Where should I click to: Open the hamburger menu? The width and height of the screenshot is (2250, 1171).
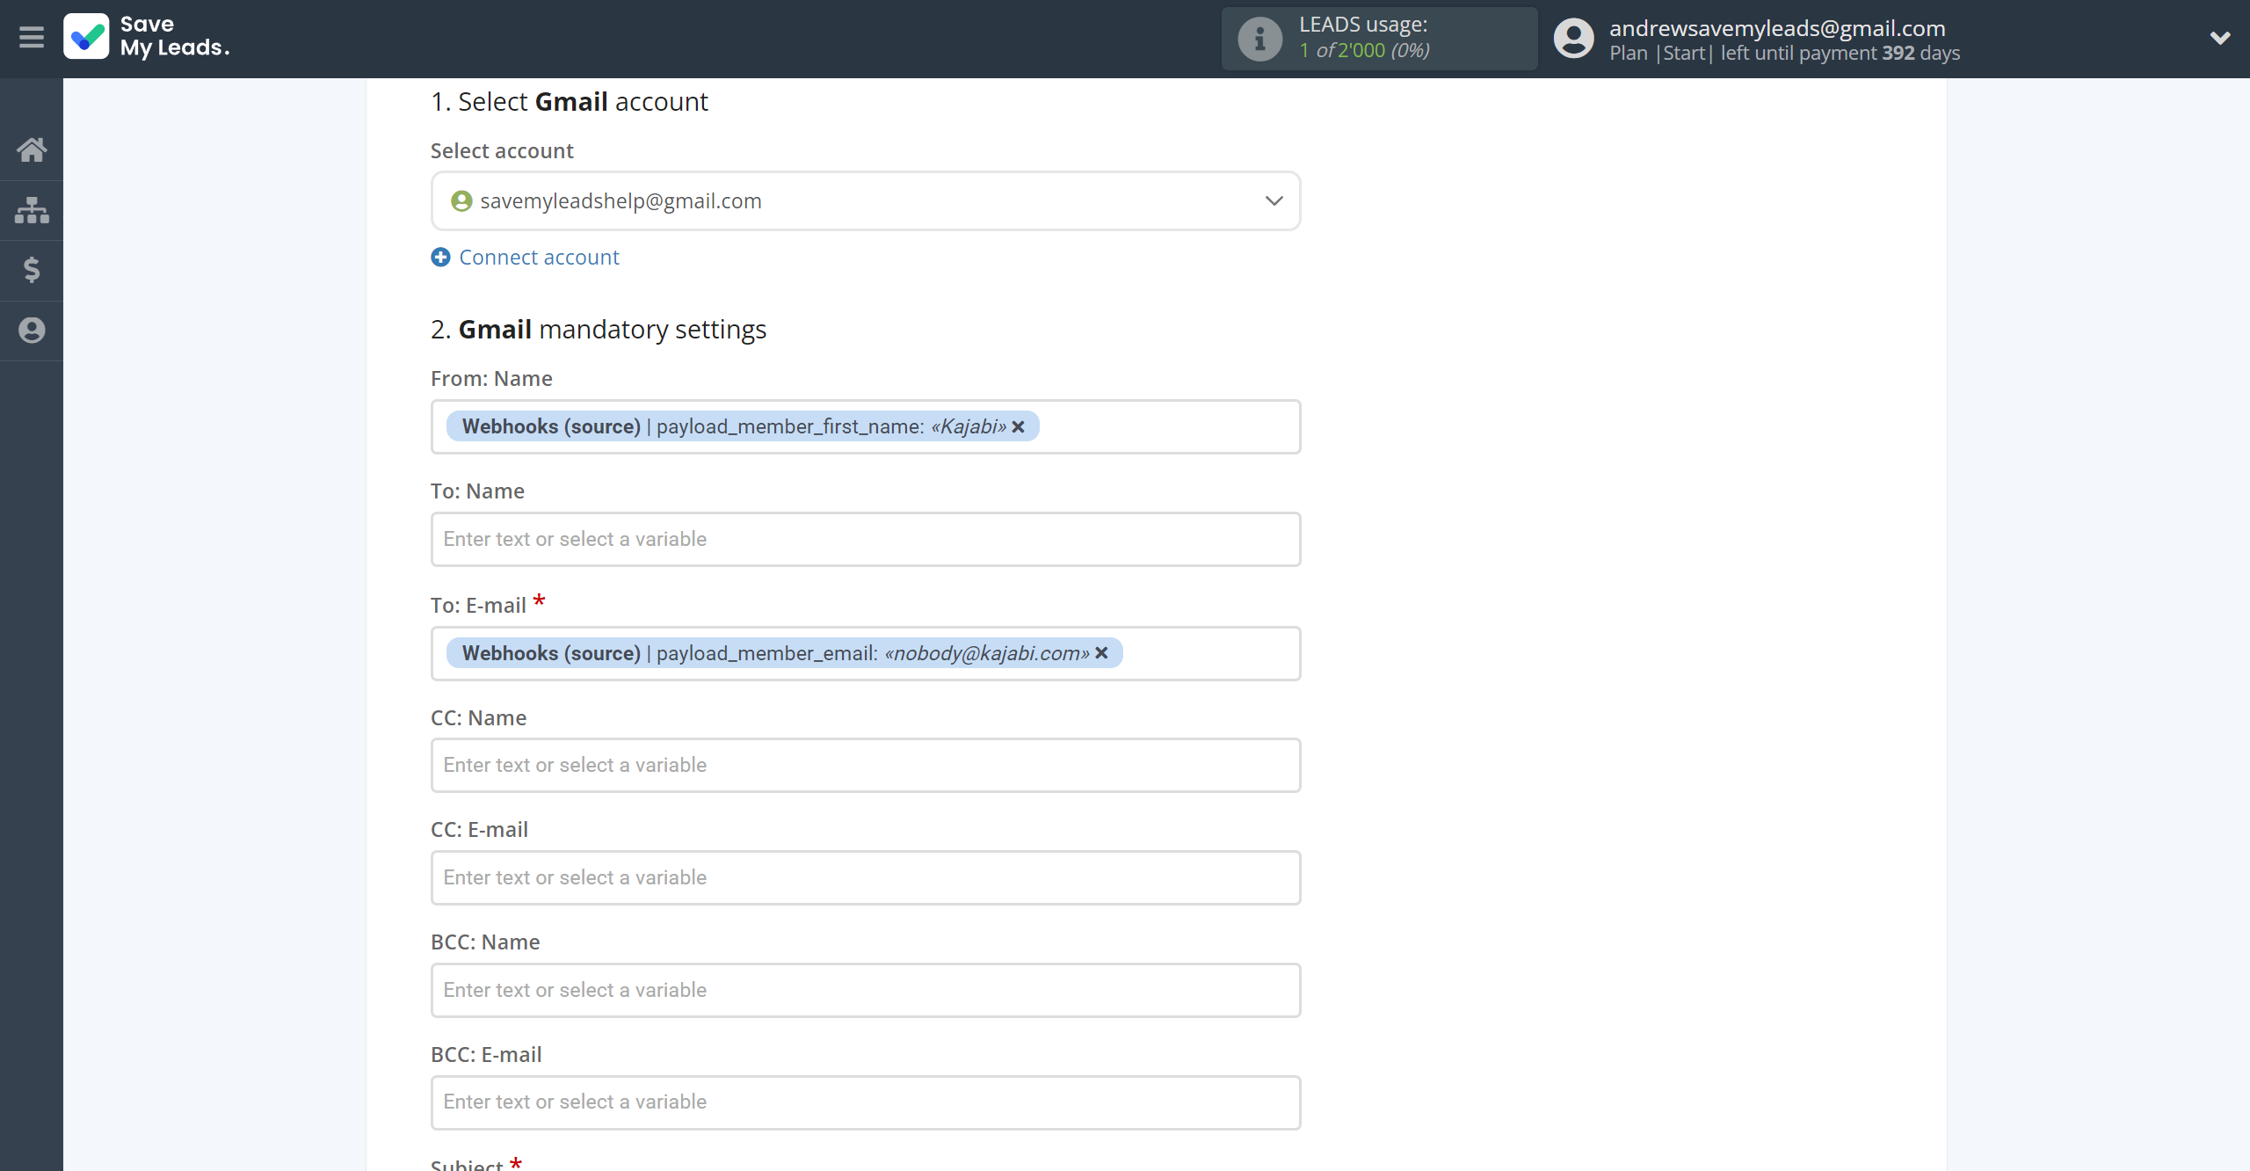pos(32,37)
